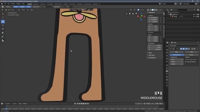200x112 pixels.
Task: Click the play animation button
Action: [x=84, y=104]
